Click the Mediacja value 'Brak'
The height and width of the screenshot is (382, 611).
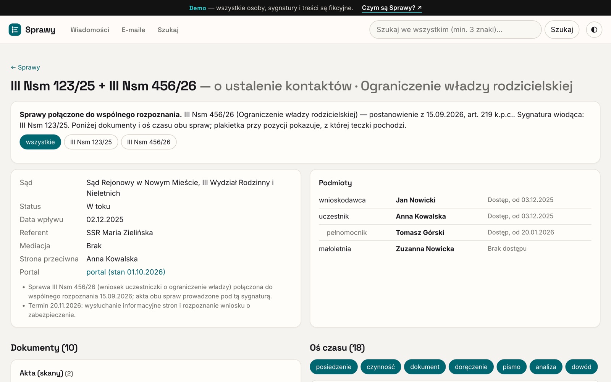[x=94, y=246]
